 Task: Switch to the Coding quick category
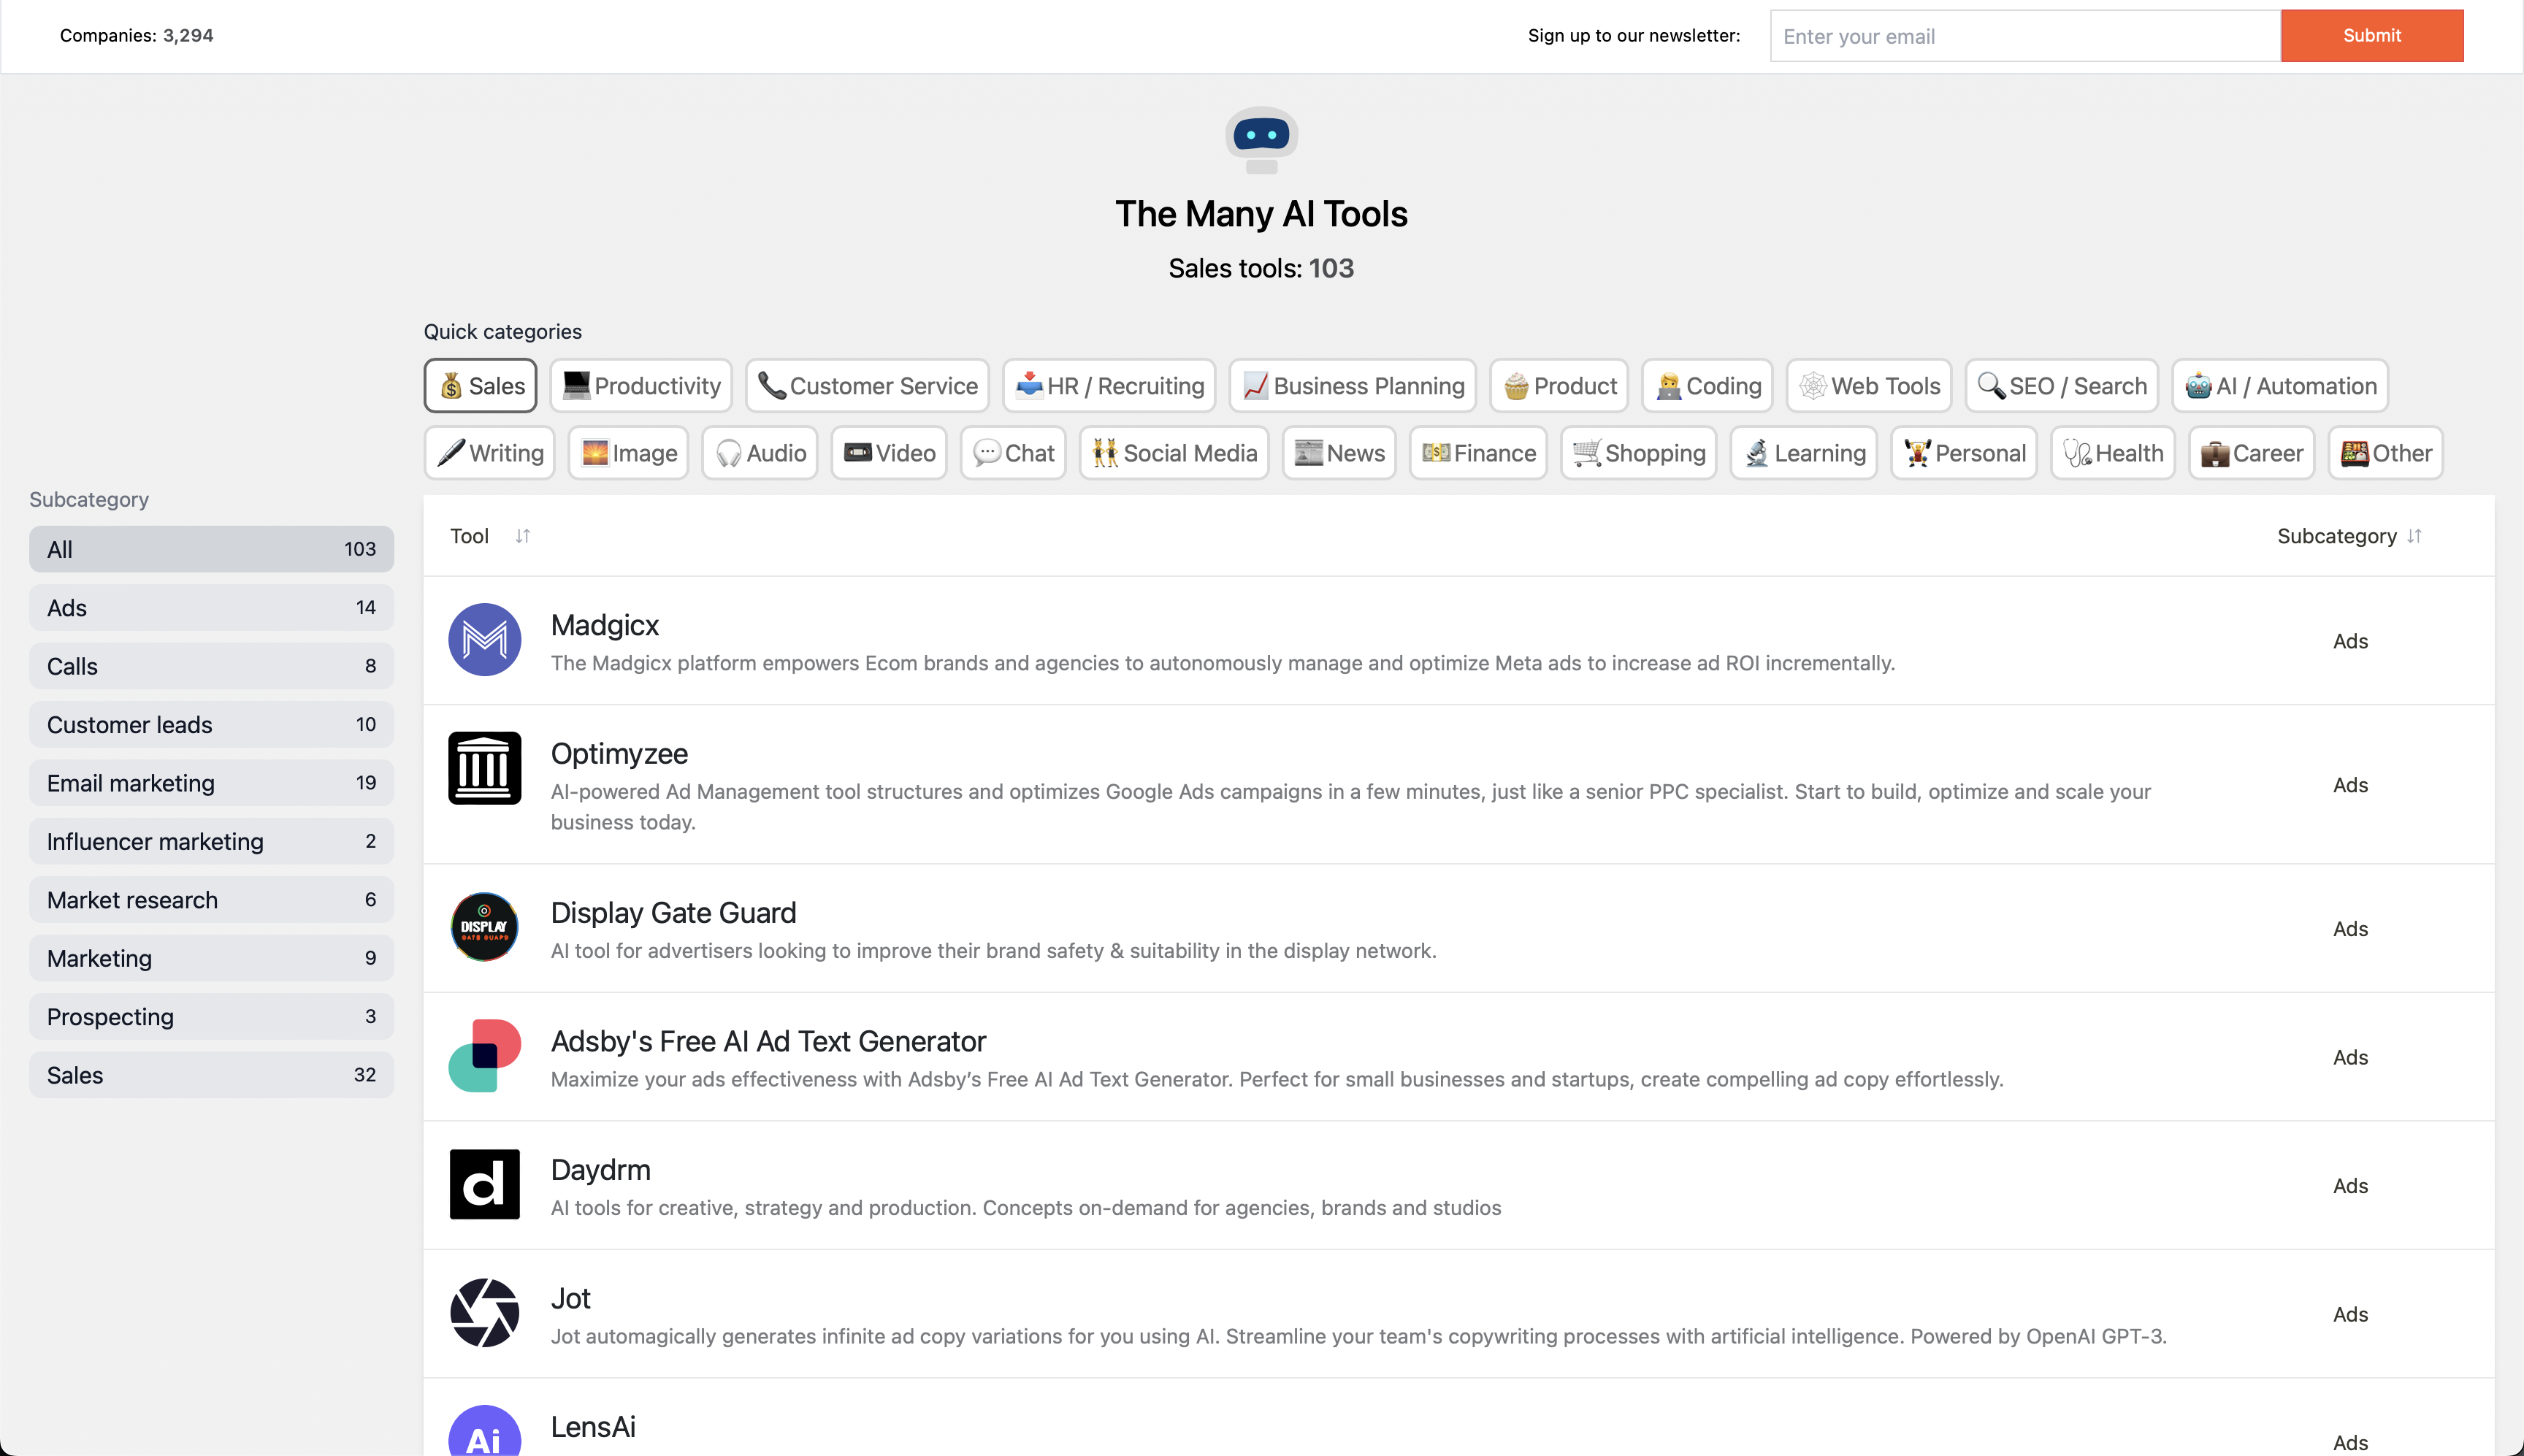(x=1707, y=386)
